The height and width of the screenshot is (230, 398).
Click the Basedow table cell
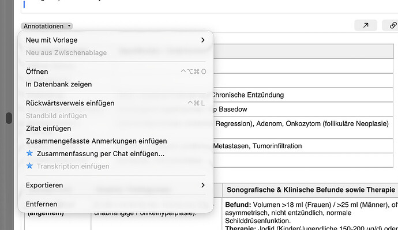point(303,110)
